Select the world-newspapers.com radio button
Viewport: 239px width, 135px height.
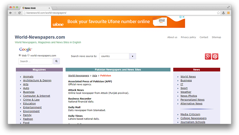click(28, 55)
